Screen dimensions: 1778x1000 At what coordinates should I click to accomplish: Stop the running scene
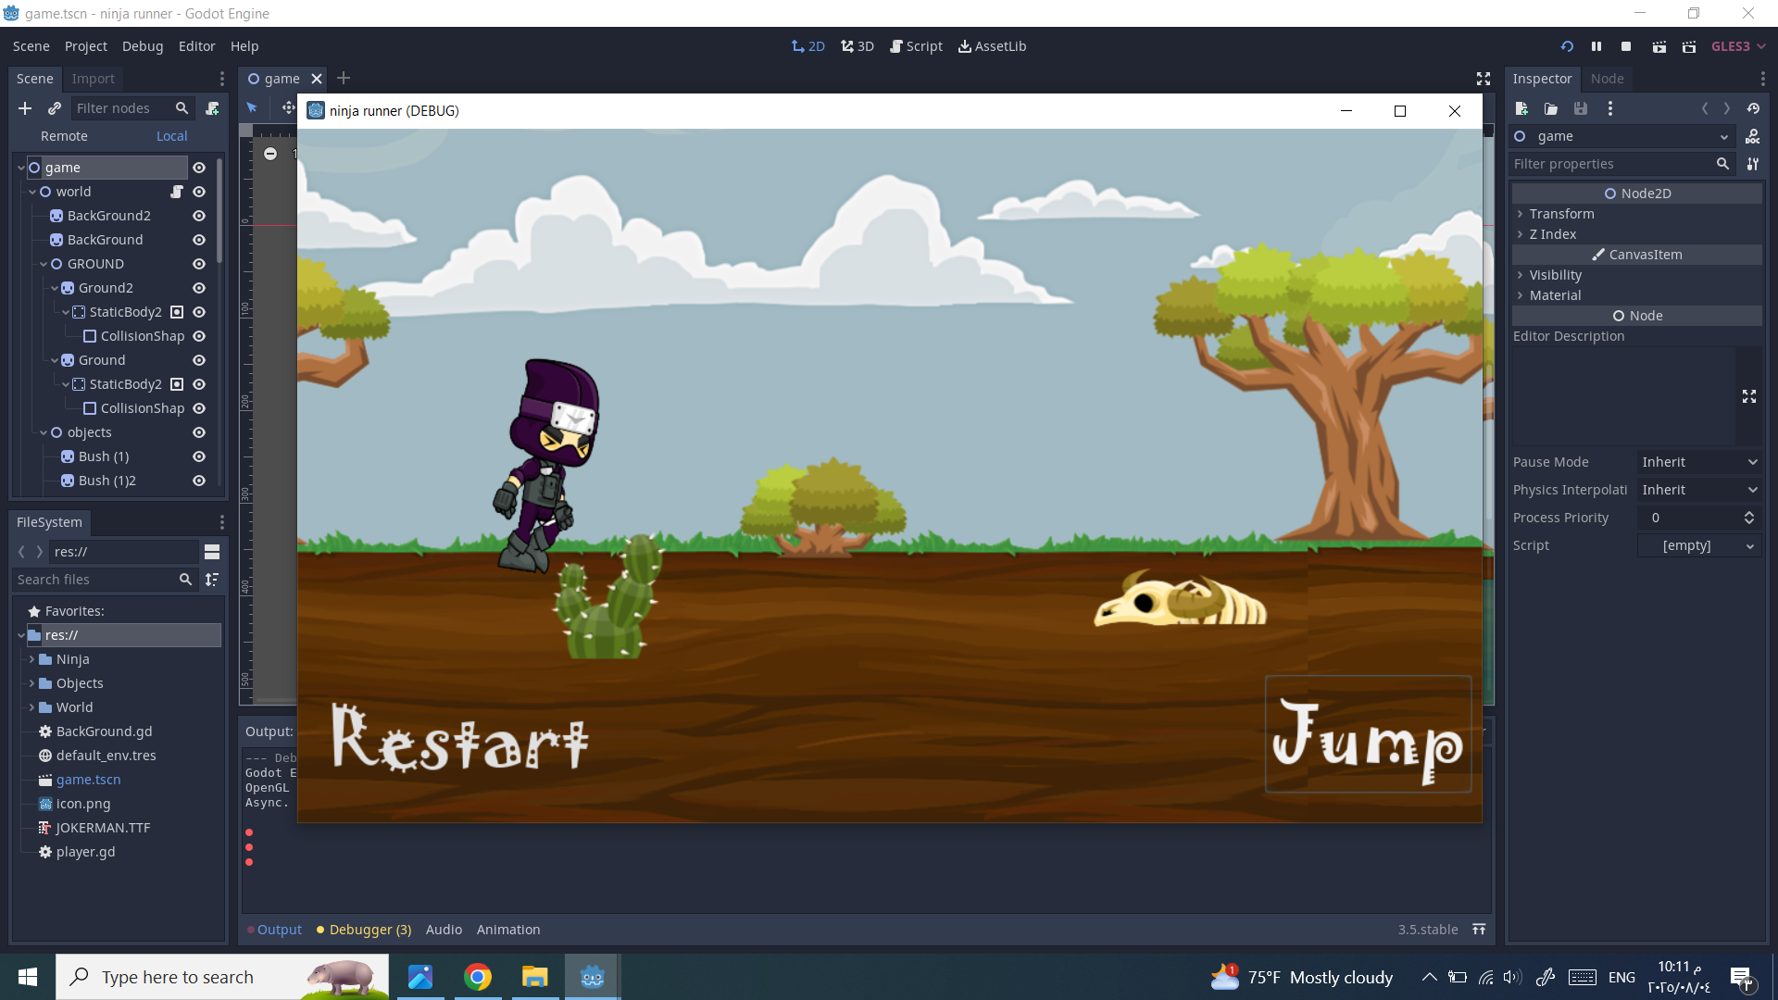tap(1626, 46)
